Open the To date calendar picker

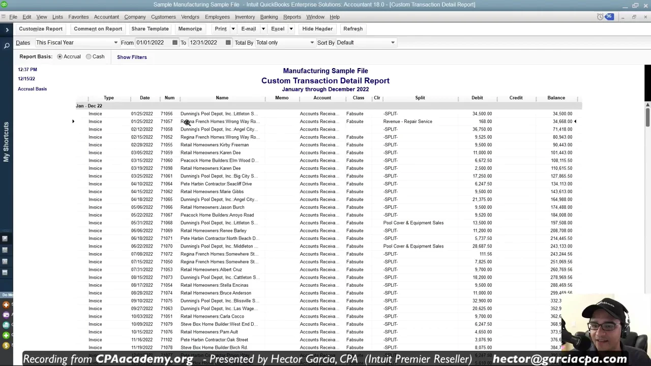tap(228, 43)
